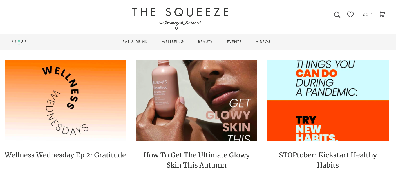The width and height of the screenshot is (396, 172).
Task: Go to the PRESS logo link
Action: [19, 42]
